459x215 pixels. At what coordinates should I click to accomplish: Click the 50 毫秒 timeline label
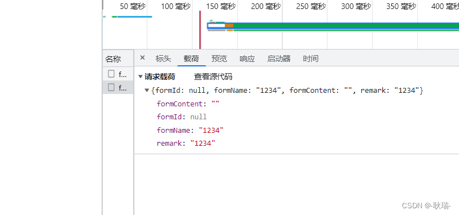point(133,6)
